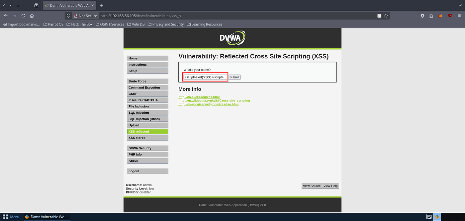The width and height of the screenshot is (465, 221).
Task: Switch to the Firefox taskbar window entry
Action: point(46,217)
